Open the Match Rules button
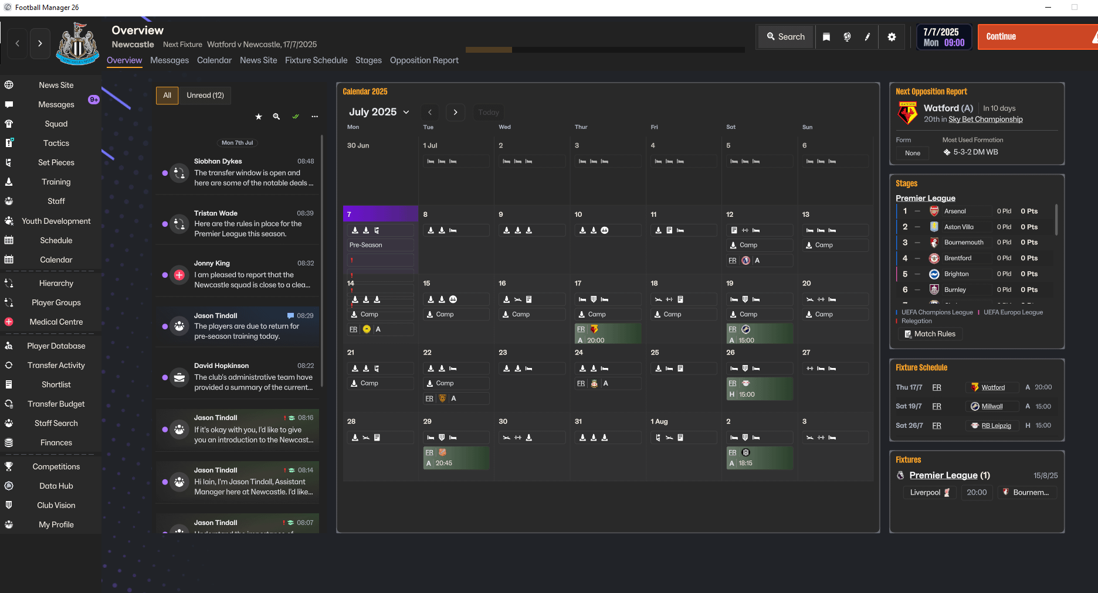Image resolution: width=1098 pixels, height=593 pixels. tap(930, 334)
